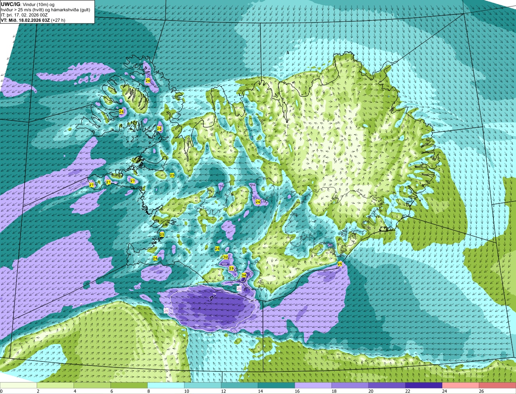Click the 0–2 m/s pale yellow legend swatch
Image resolution: width=516 pixels, height=394 pixels.
19,385
